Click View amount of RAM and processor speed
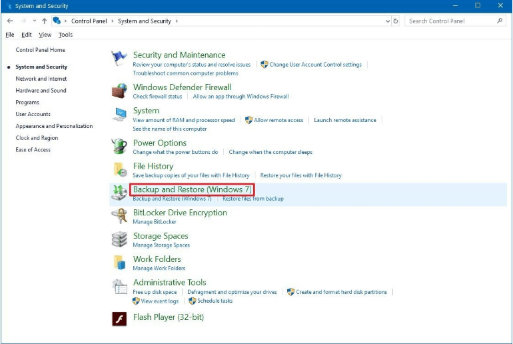The width and height of the screenshot is (513, 344). pyautogui.click(x=183, y=120)
